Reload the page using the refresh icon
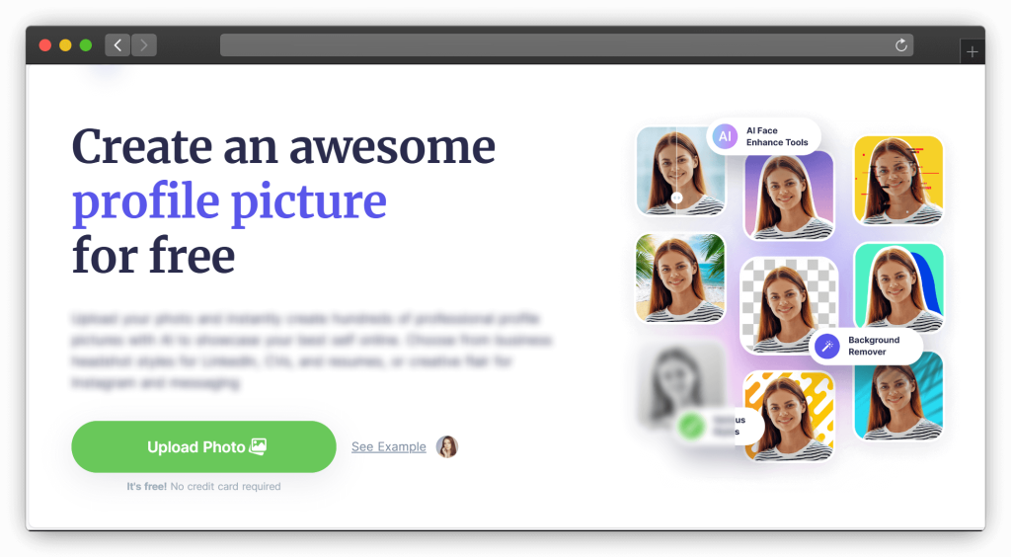 point(900,45)
